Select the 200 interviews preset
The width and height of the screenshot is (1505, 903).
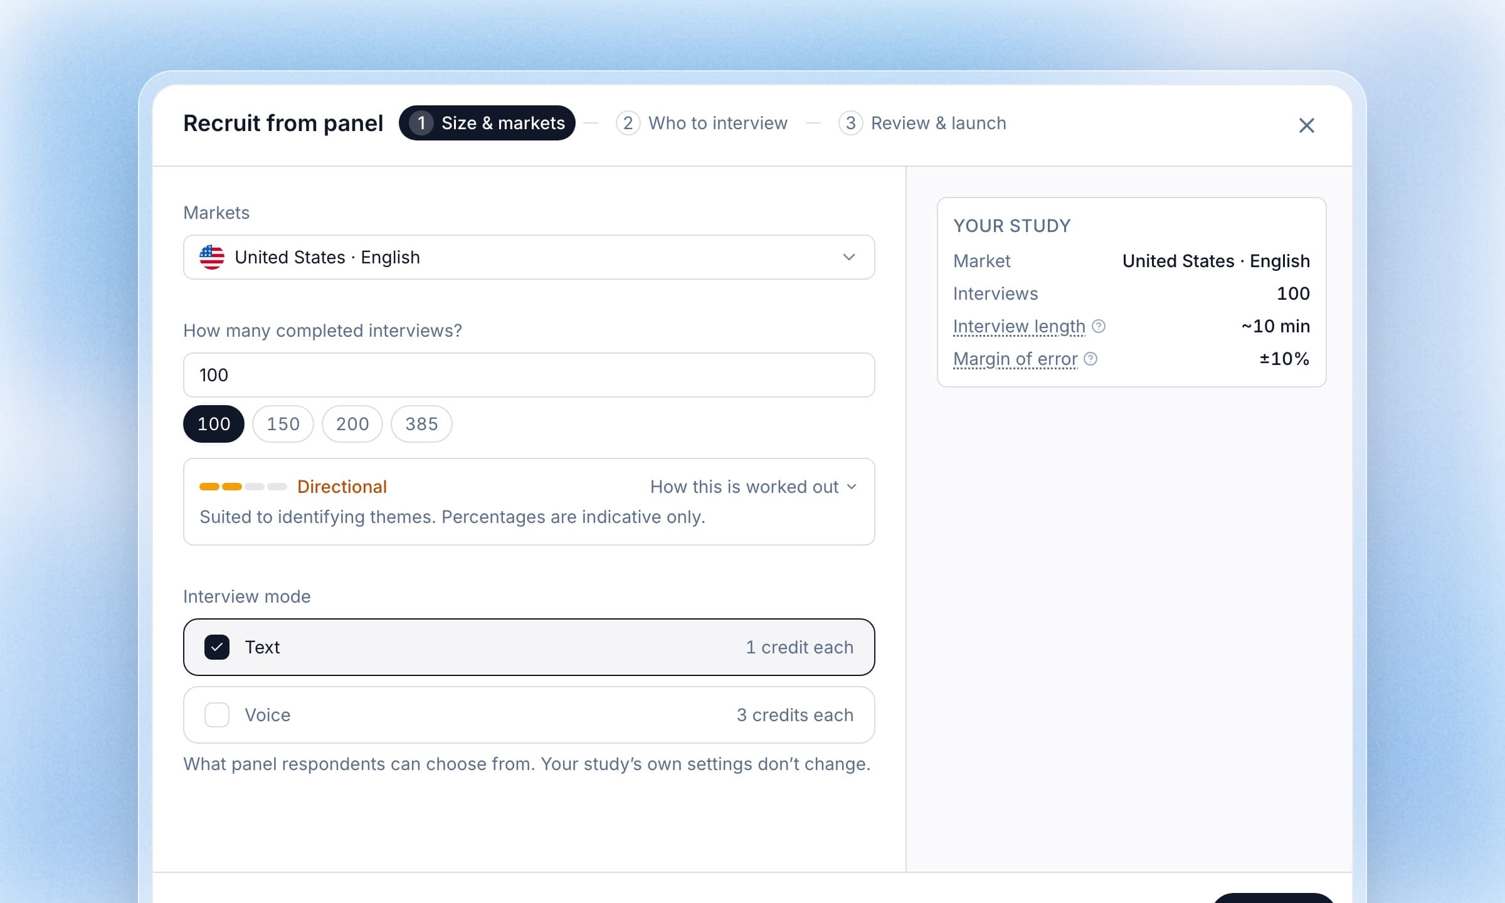point(352,424)
